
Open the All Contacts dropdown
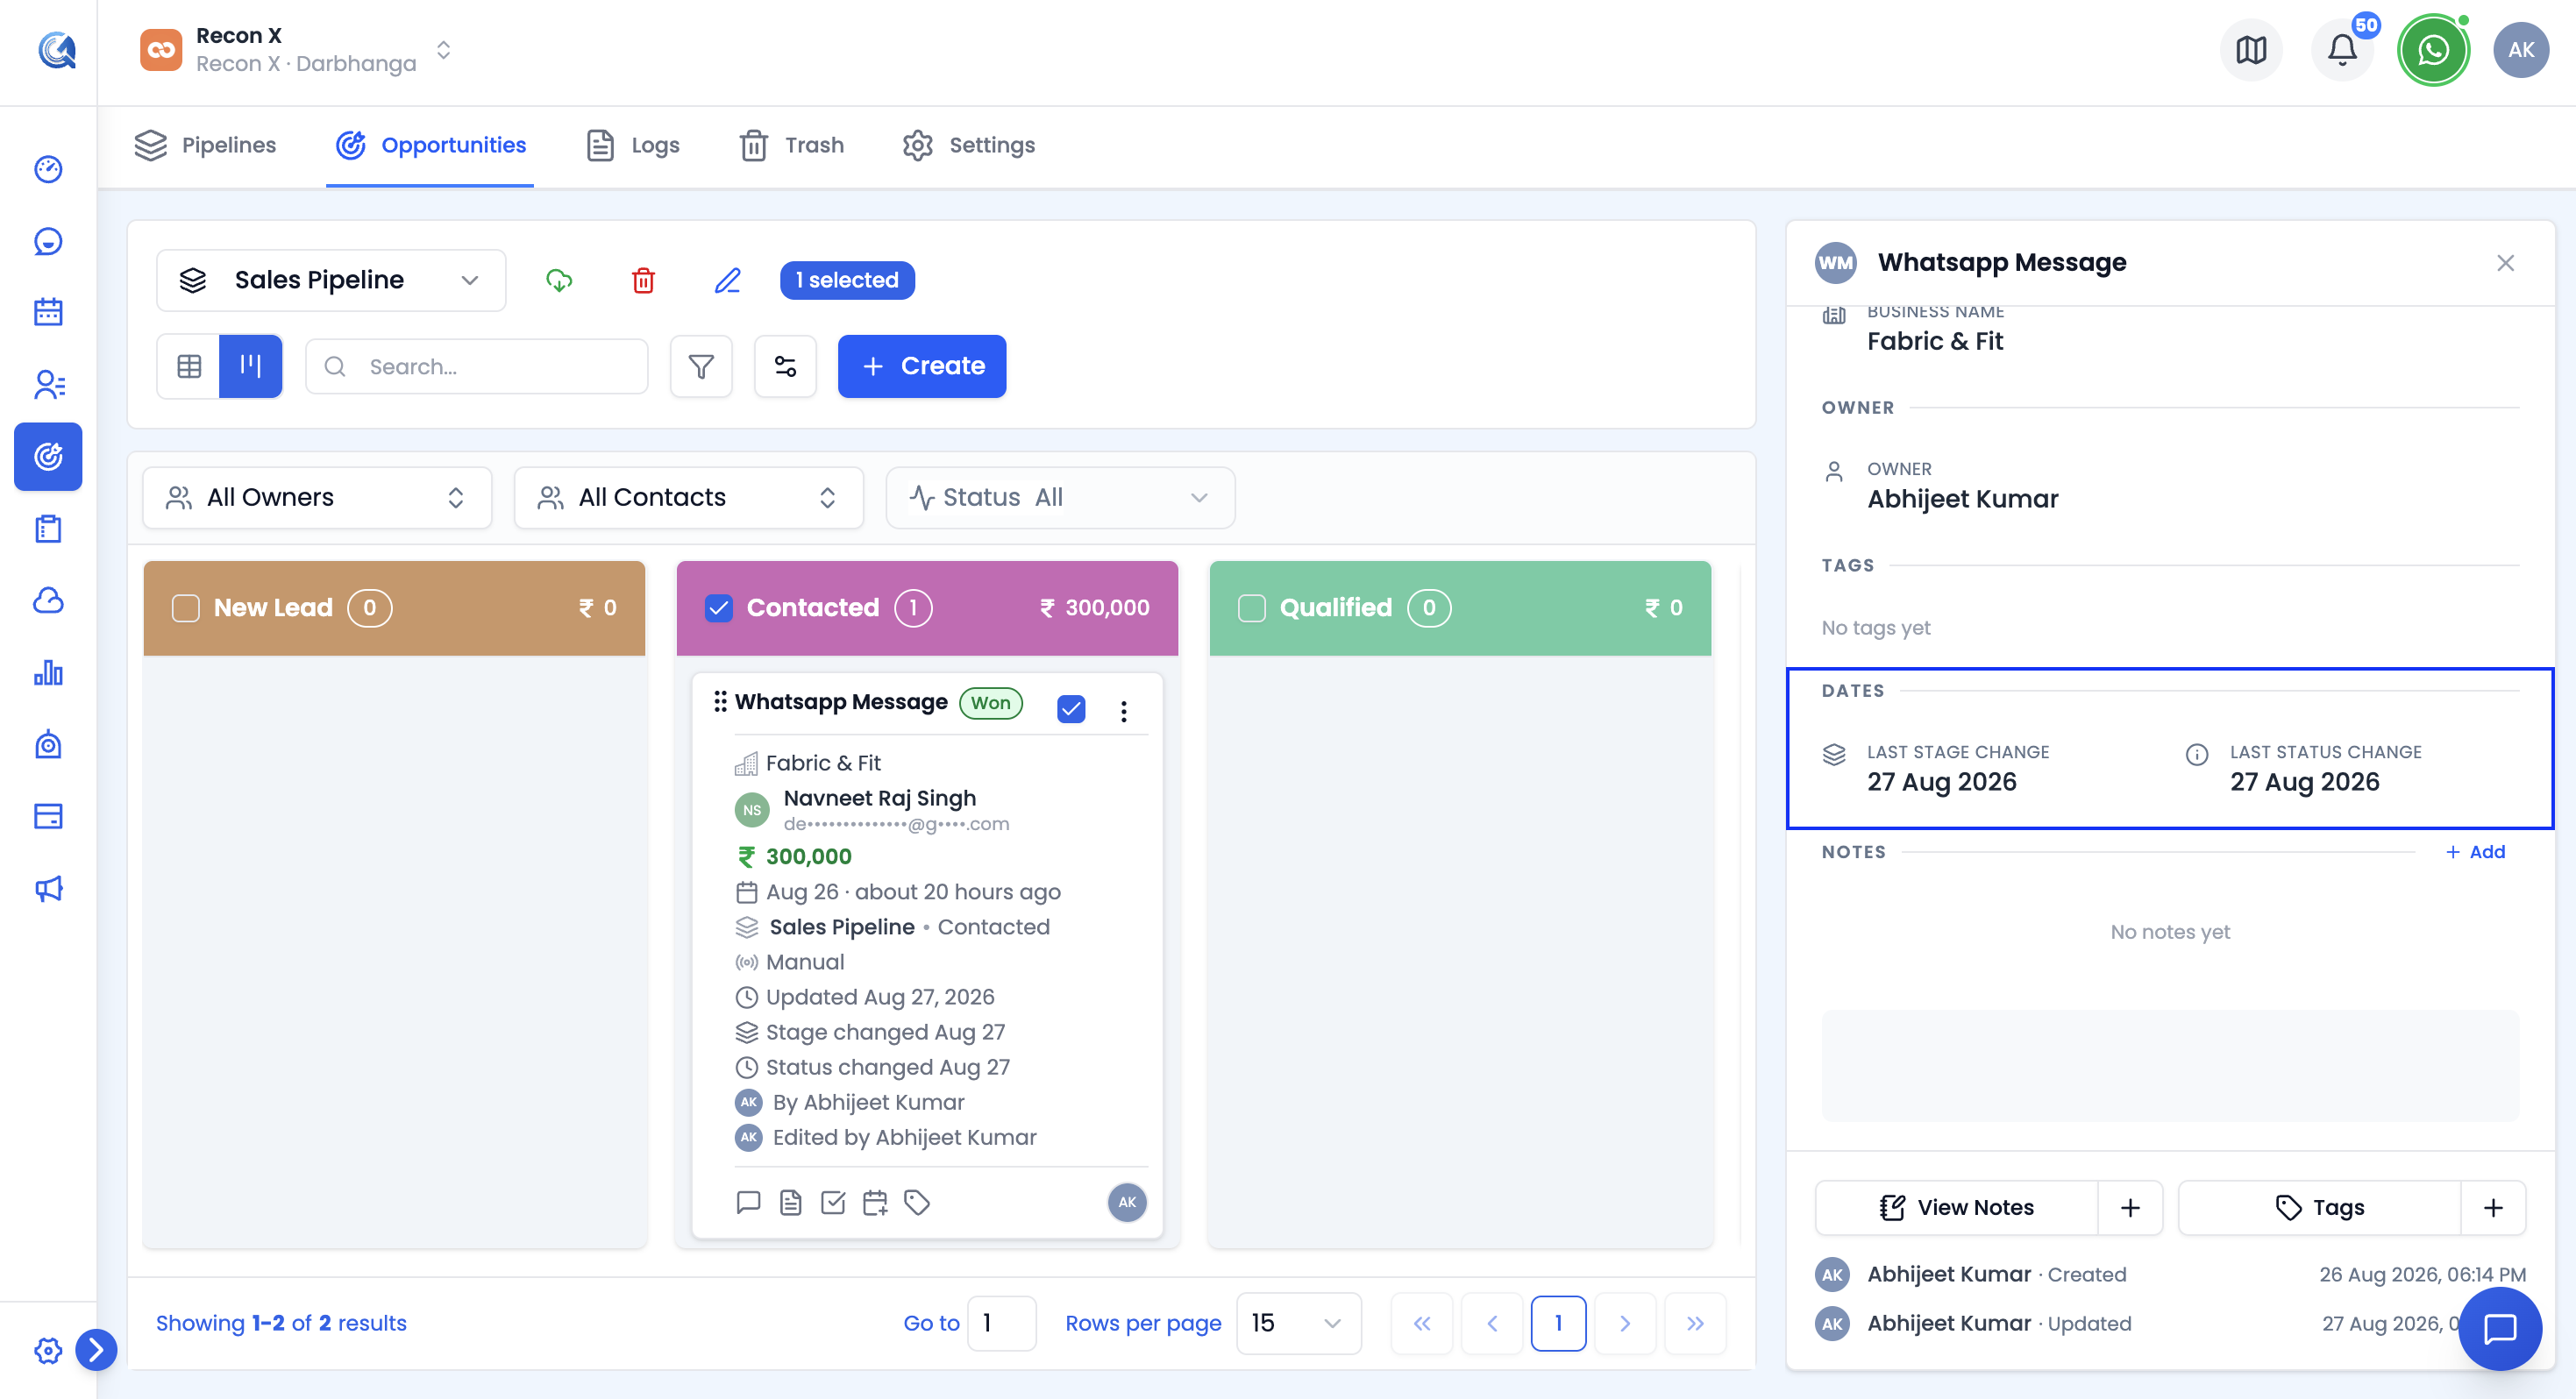(688, 497)
